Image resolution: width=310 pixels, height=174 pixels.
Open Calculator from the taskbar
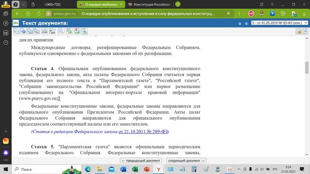[194, 169]
